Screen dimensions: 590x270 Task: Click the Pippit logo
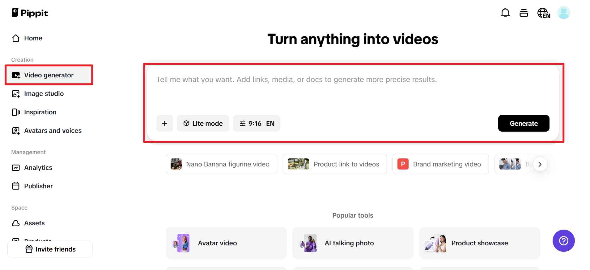[x=30, y=13]
